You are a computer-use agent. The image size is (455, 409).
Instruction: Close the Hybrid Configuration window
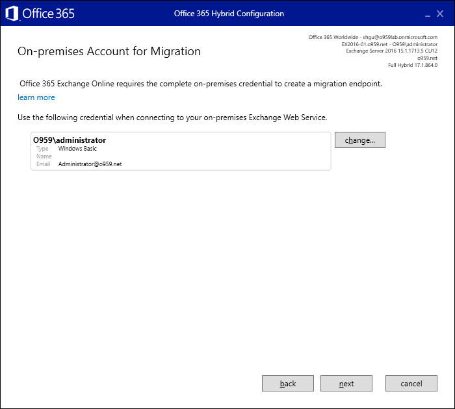tap(440, 14)
